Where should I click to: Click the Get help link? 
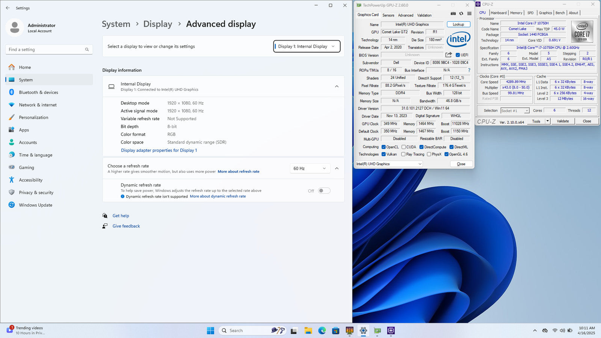121,216
